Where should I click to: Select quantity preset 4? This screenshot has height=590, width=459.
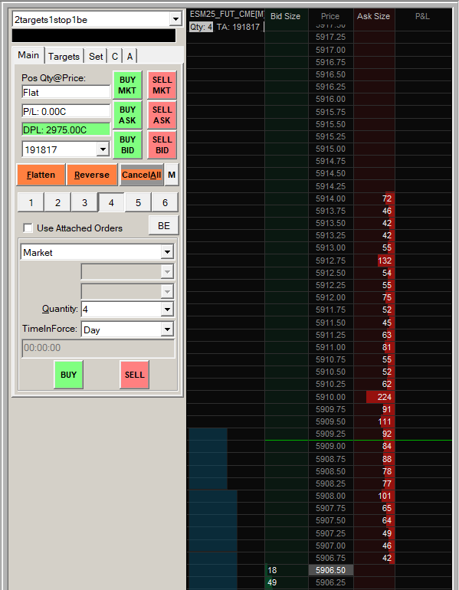111,202
